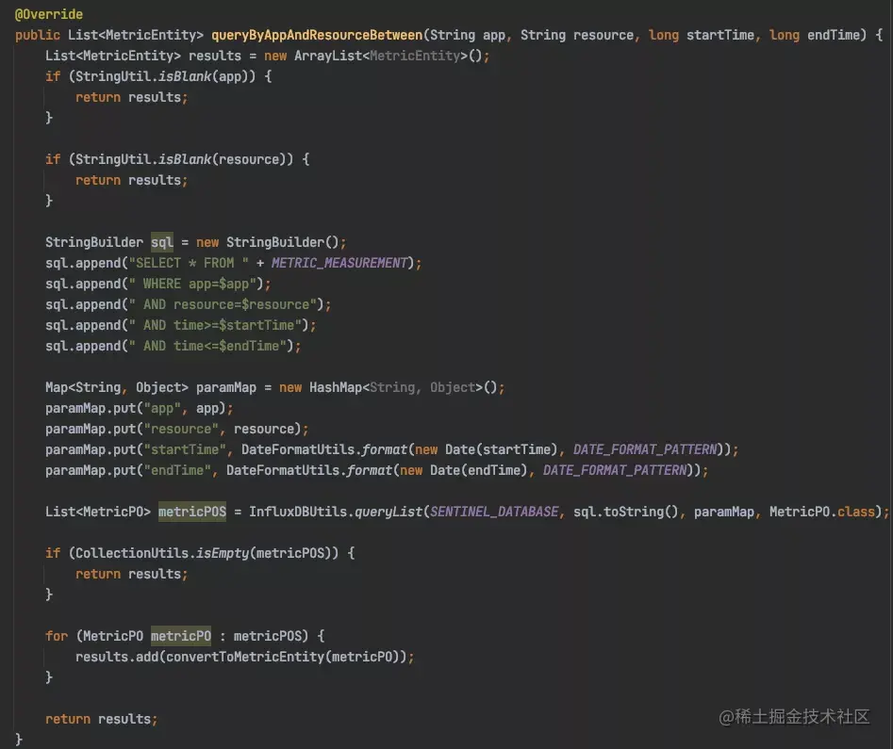Click the 'for' loop keyword

coord(57,636)
